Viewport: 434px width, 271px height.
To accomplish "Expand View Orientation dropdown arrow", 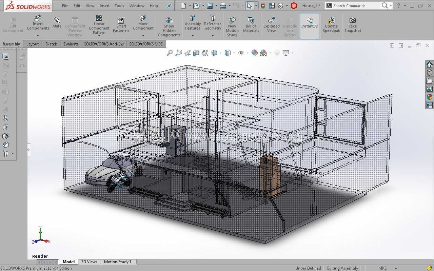I will coord(220,53).
